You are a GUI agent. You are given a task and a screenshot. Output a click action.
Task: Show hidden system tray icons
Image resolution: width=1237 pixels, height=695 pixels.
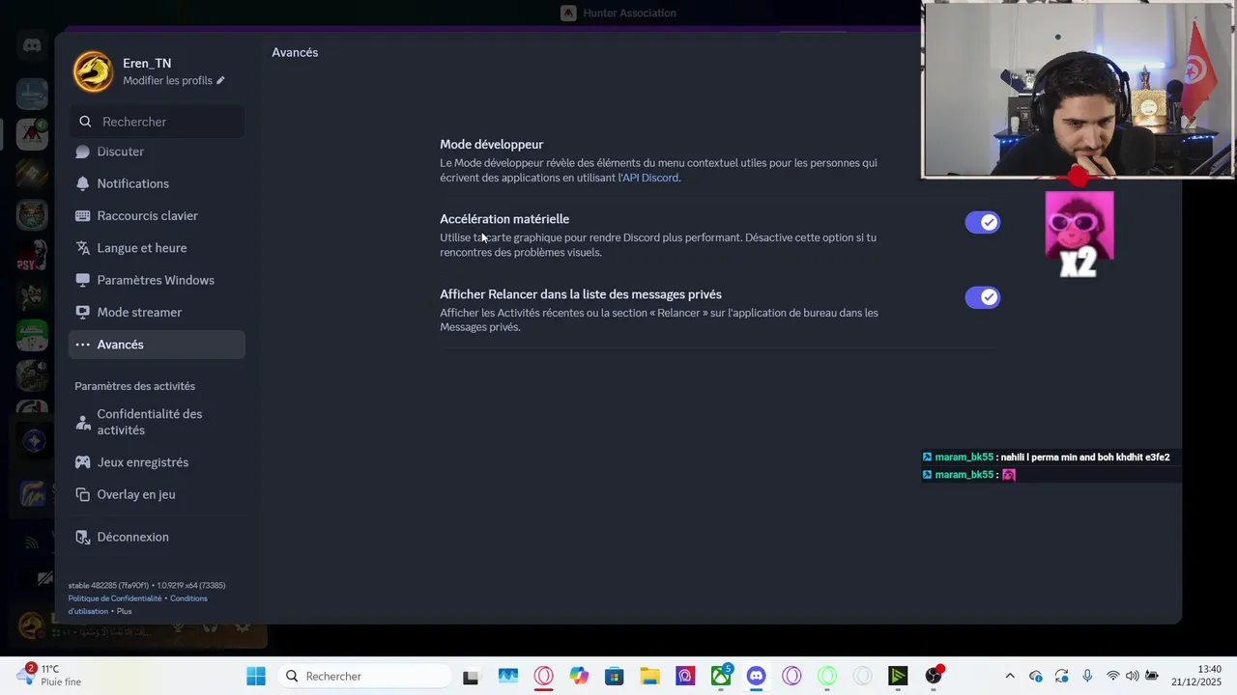(x=1010, y=677)
